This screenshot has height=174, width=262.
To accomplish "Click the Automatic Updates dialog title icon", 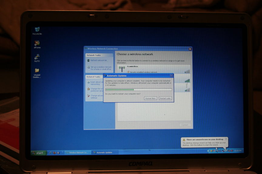I will coord(105,76).
